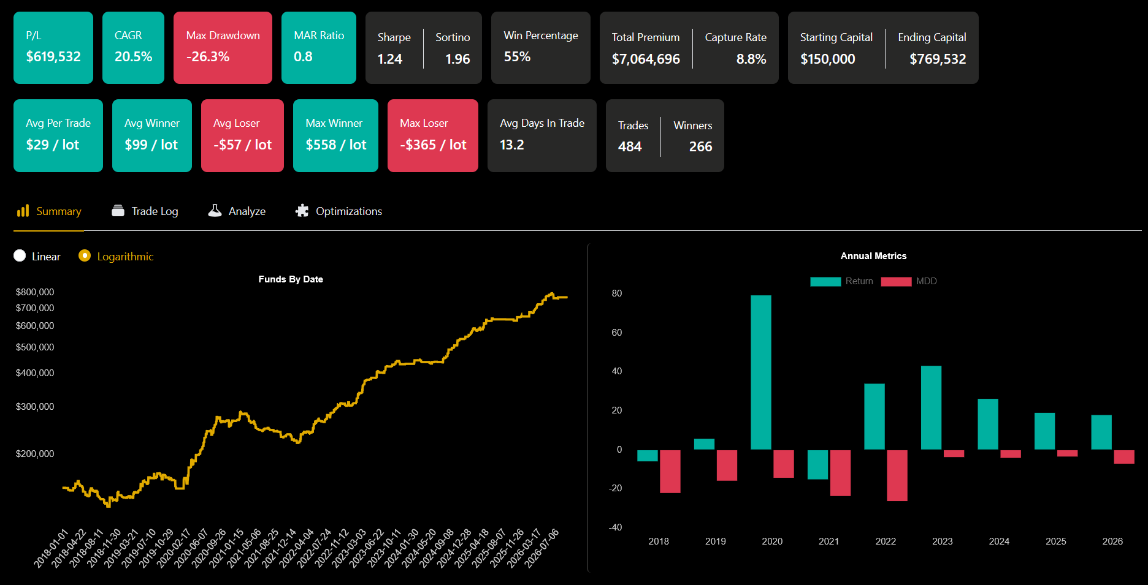Click the MAR Ratio 0.8 card
The width and height of the screenshot is (1148, 585).
(319, 48)
